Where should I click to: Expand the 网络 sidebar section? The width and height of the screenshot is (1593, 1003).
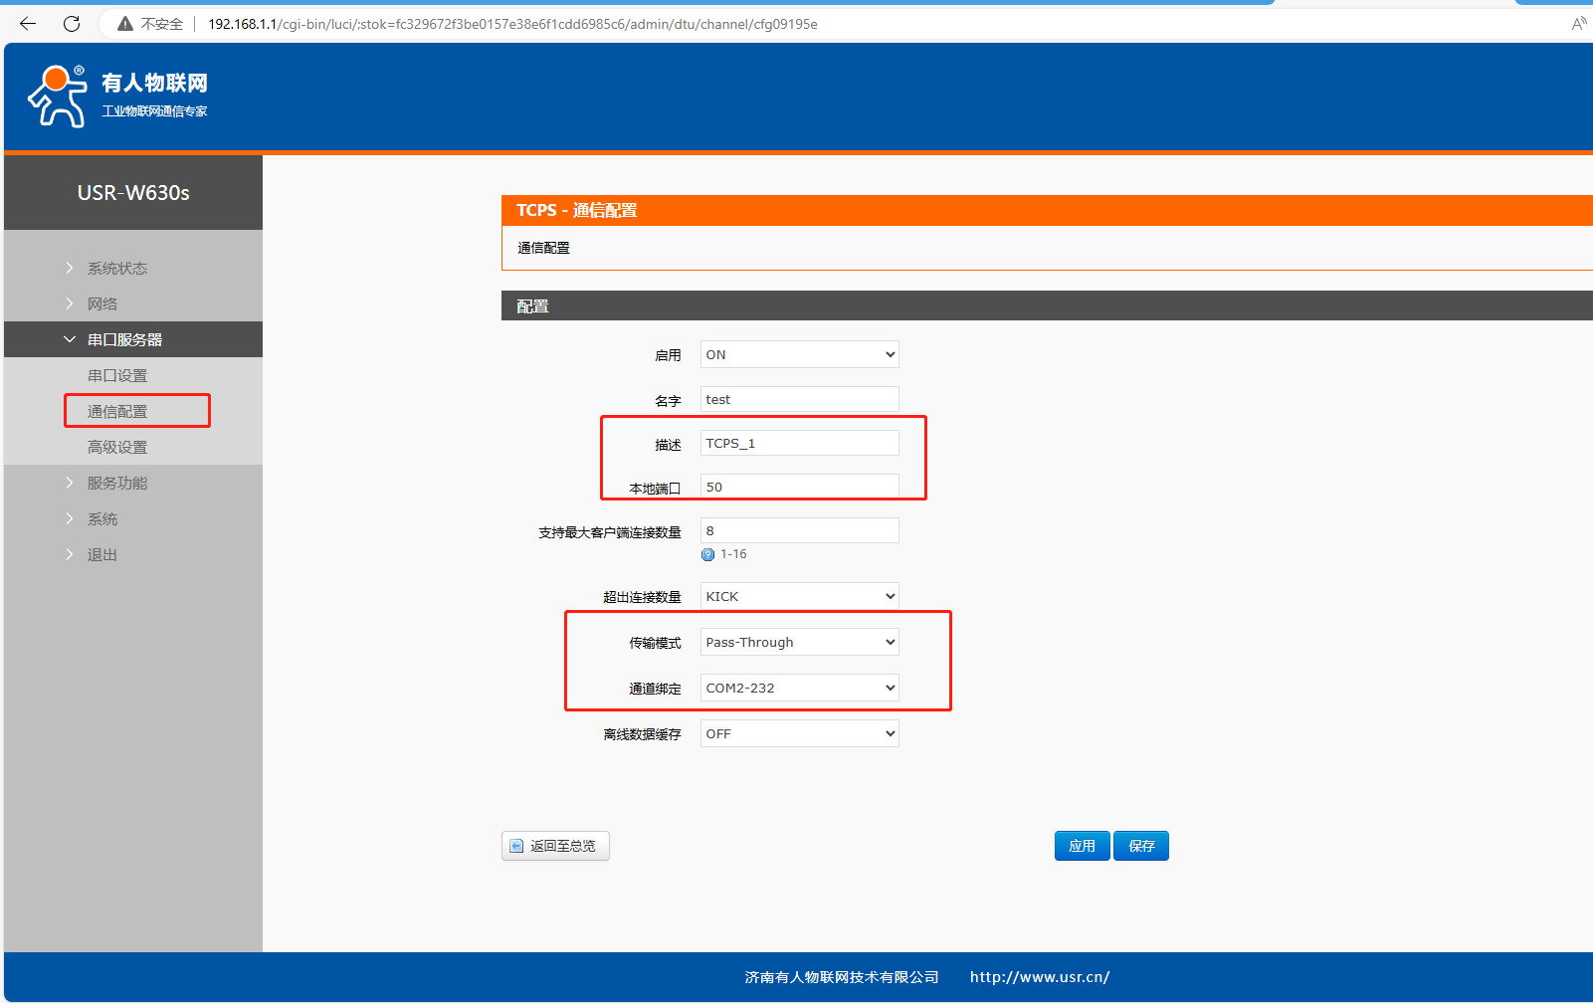101,304
